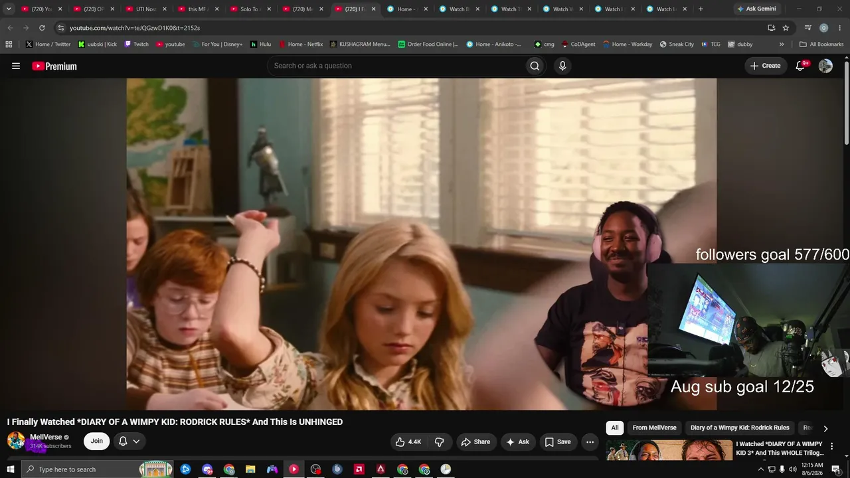Dislike the video
Image resolution: width=850 pixels, height=478 pixels.
click(x=440, y=441)
